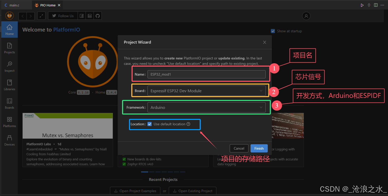Open the GitHub icon link
Image resolution: width=388 pixels, height=196 pixels.
point(97,16)
